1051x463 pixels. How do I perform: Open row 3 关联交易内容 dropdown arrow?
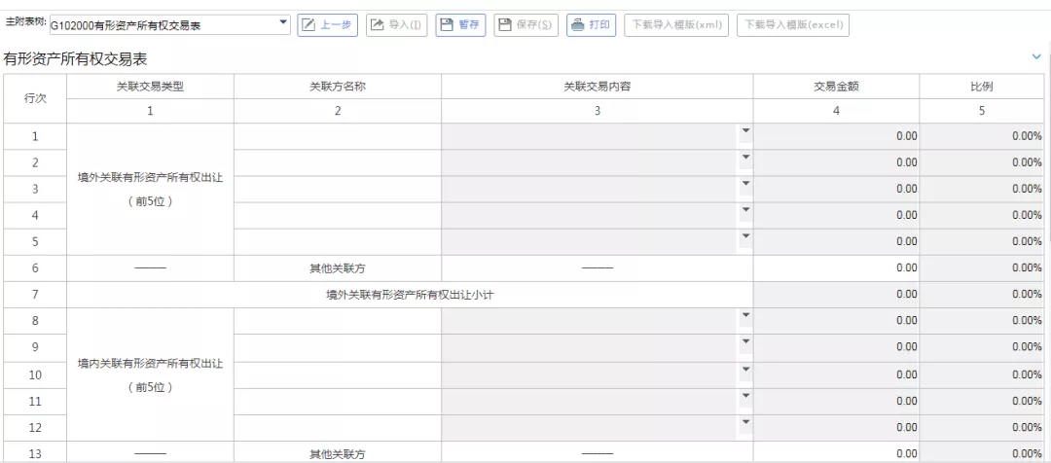pyautogui.click(x=745, y=184)
